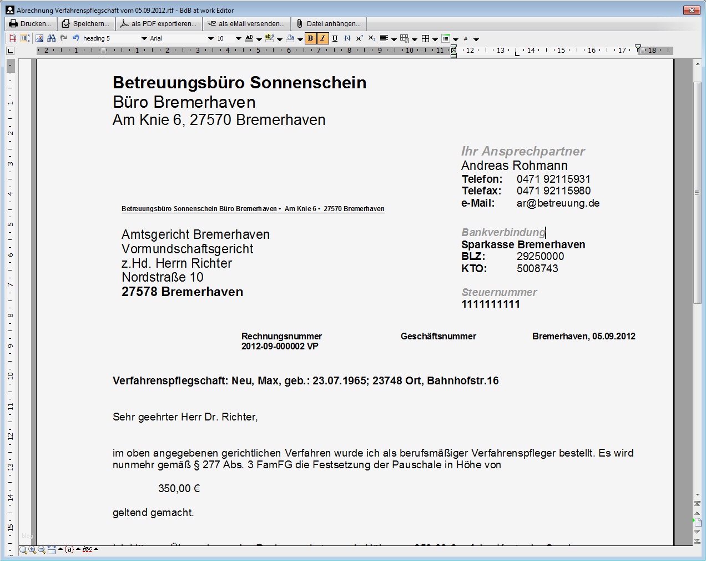This screenshot has height=561, width=706.
Task: Toggle italic formatting off
Action: click(322, 38)
